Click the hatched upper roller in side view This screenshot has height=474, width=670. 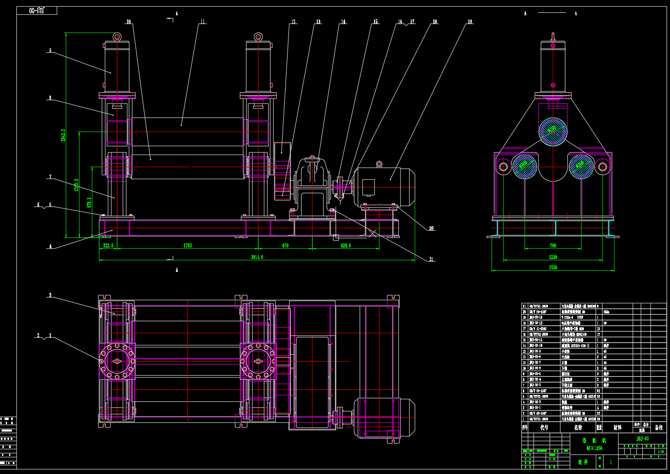(553, 131)
